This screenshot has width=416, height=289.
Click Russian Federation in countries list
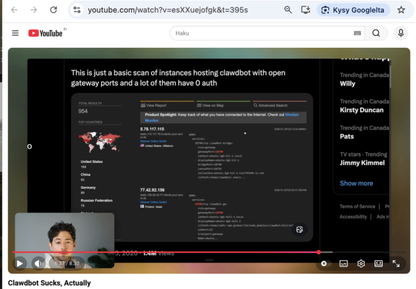point(96,201)
